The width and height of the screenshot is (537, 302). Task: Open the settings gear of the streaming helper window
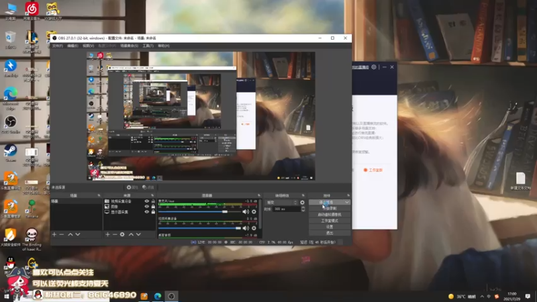(x=374, y=67)
